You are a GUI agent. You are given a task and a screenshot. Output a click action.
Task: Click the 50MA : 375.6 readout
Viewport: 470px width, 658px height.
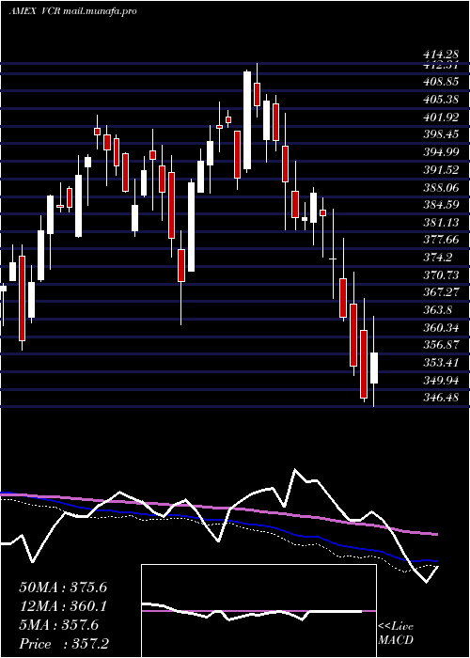(x=63, y=587)
